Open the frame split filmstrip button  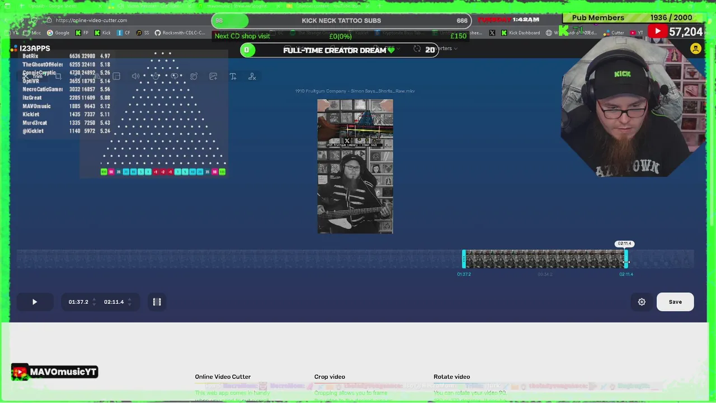[x=157, y=302]
